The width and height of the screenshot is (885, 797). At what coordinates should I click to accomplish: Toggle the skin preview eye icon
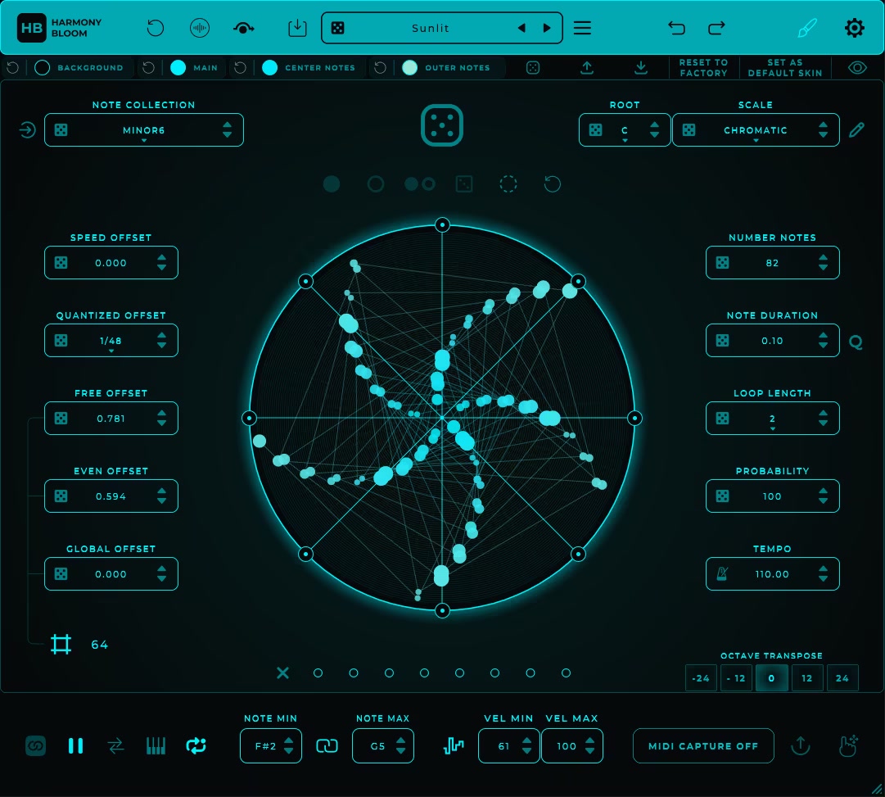[857, 68]
